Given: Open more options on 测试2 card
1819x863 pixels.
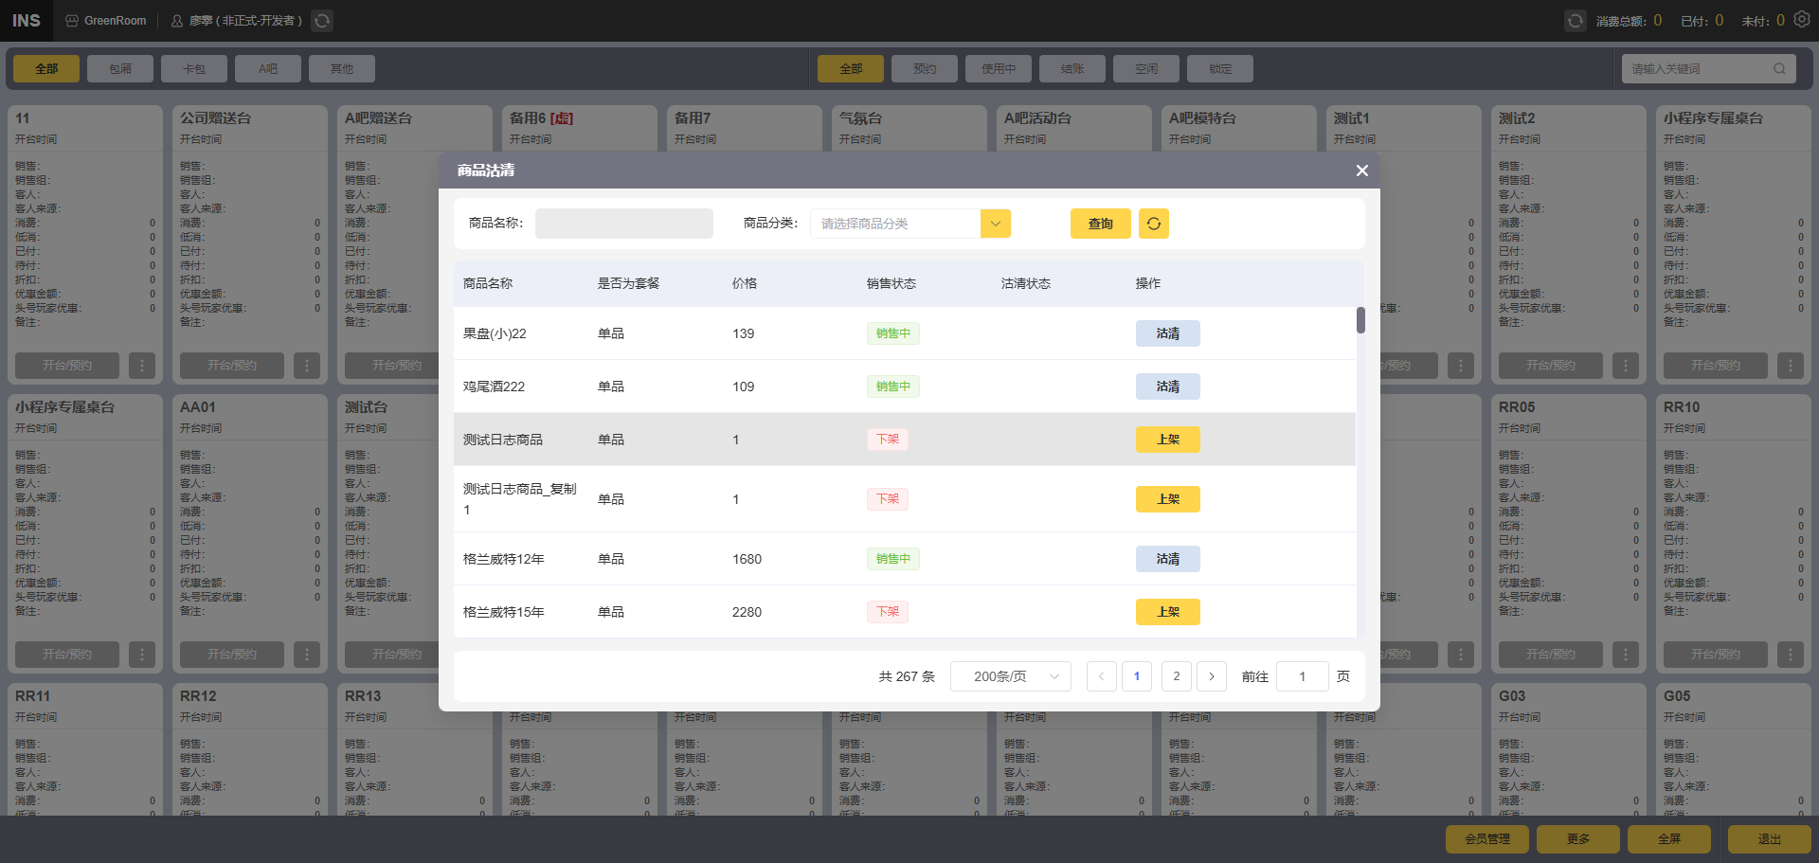Looking at the screenshot, I should coord(1625,366).
